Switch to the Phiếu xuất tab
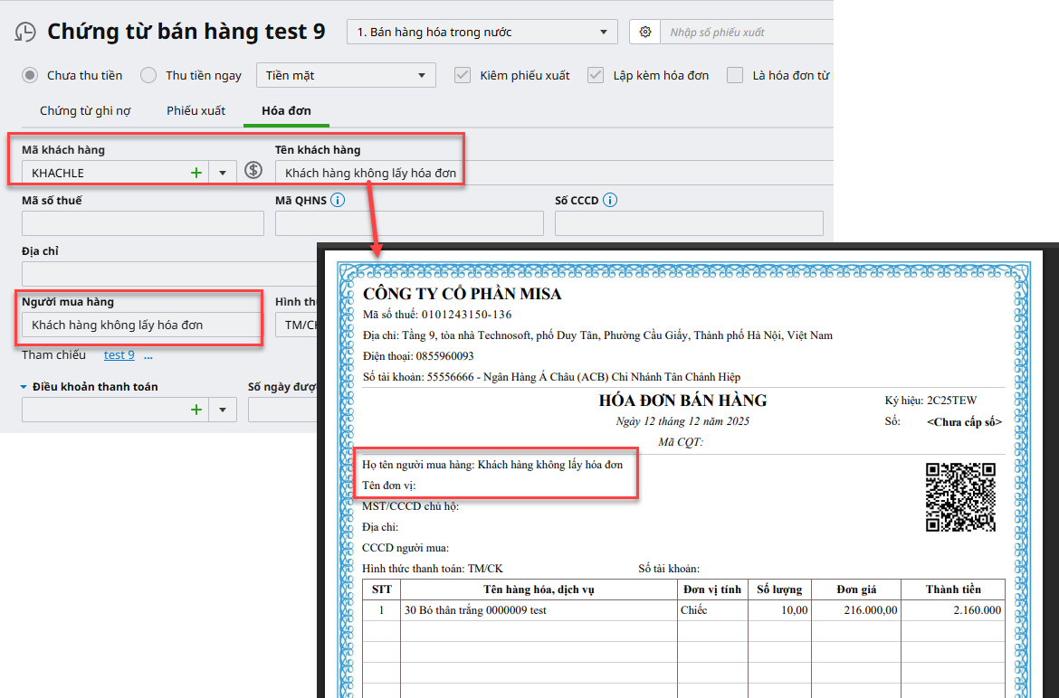The width and height of the screenshot is (1059, 698). click(196, 110)
